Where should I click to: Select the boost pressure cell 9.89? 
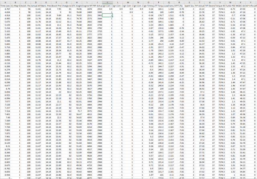pos(56,15)
